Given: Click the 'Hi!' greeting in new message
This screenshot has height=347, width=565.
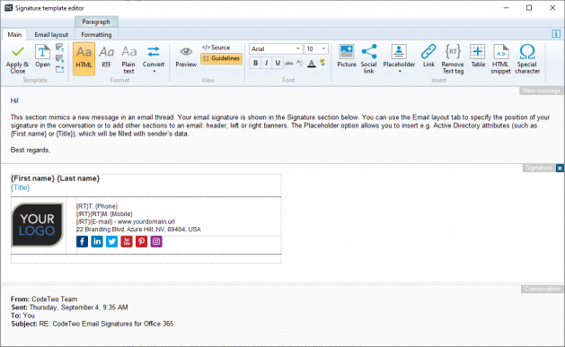Looking at the screenshot, I should 14,100.
